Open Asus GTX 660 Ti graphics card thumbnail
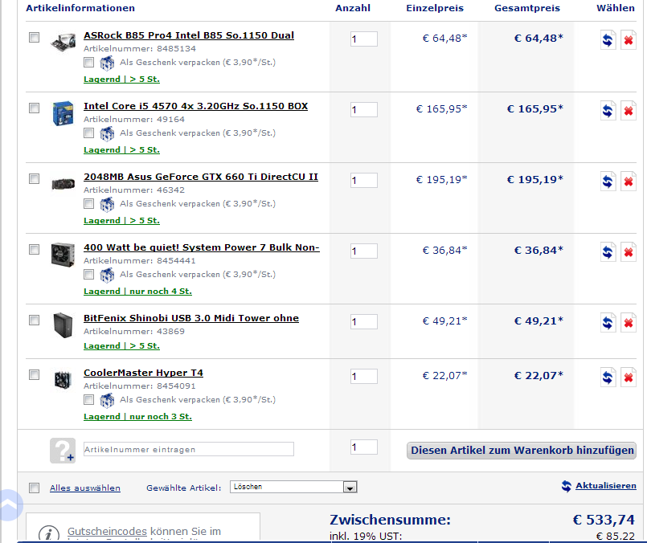 coord(63,183)
